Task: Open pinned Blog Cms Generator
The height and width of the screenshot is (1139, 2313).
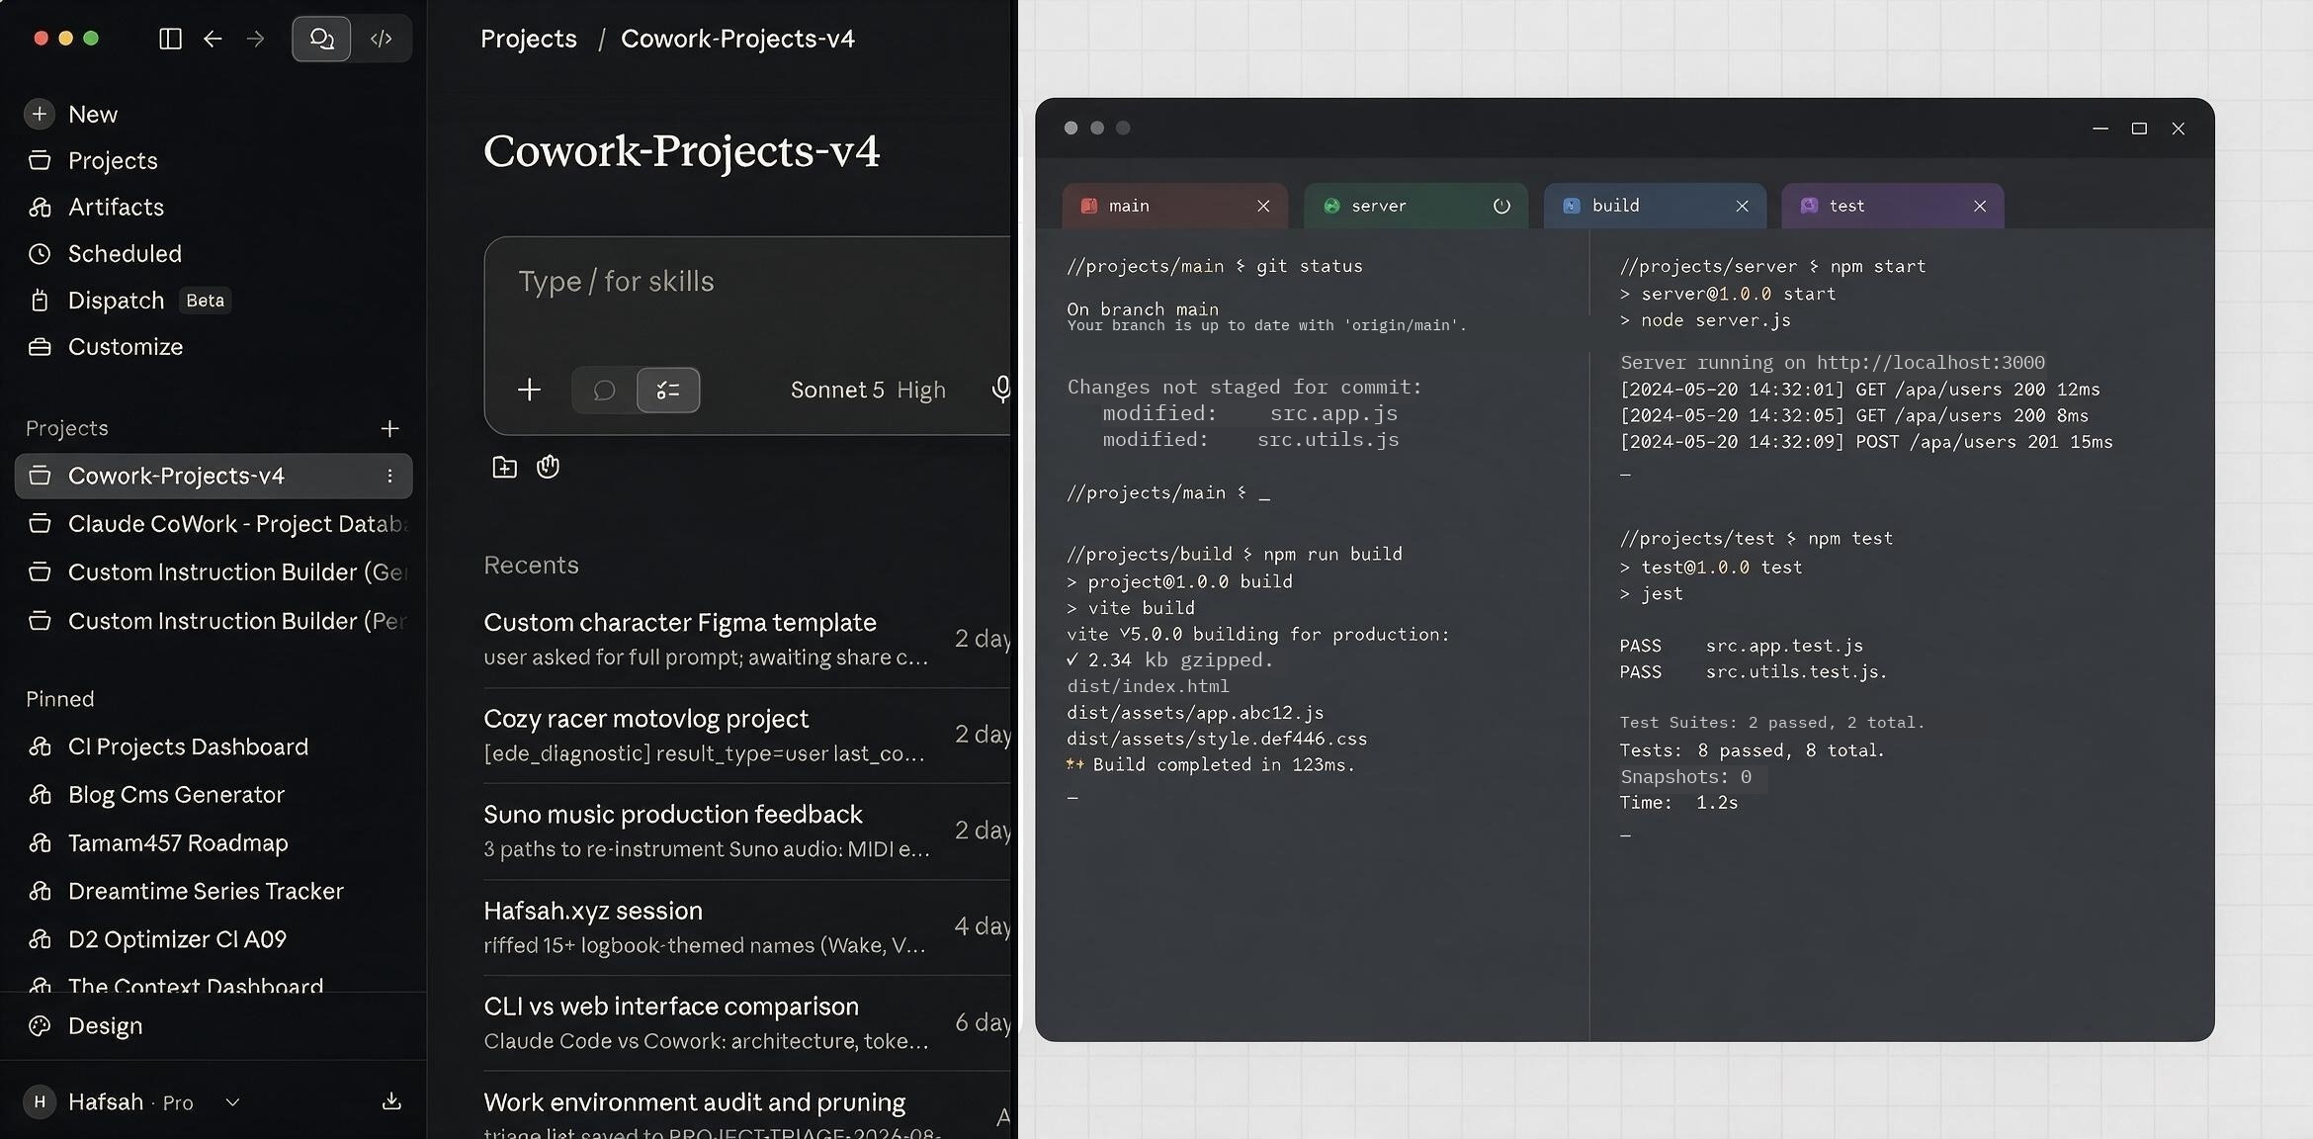Action: click(156, 795)
